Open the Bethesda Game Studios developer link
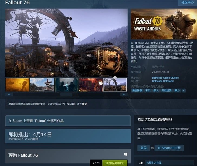This screenshot has width=197, height=166. 165,78
